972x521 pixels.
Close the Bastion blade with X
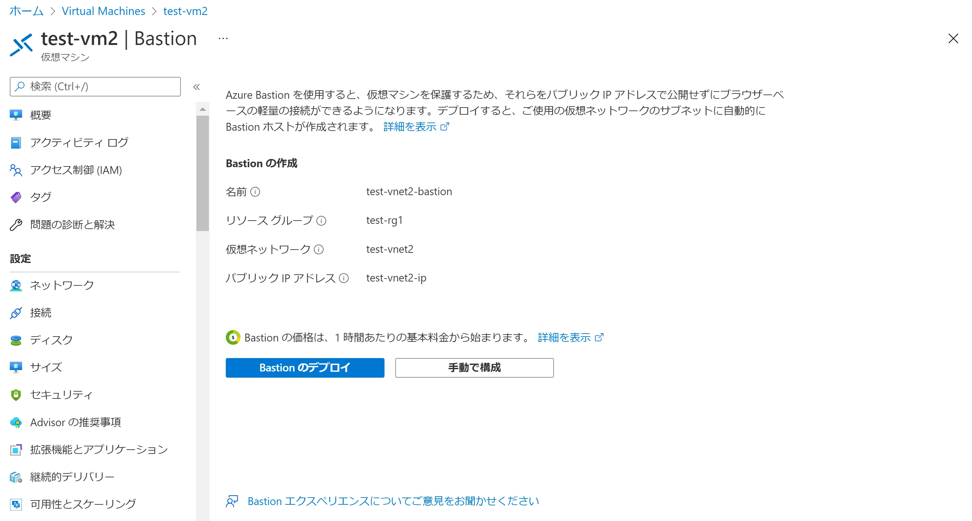(x=953, y=38)
